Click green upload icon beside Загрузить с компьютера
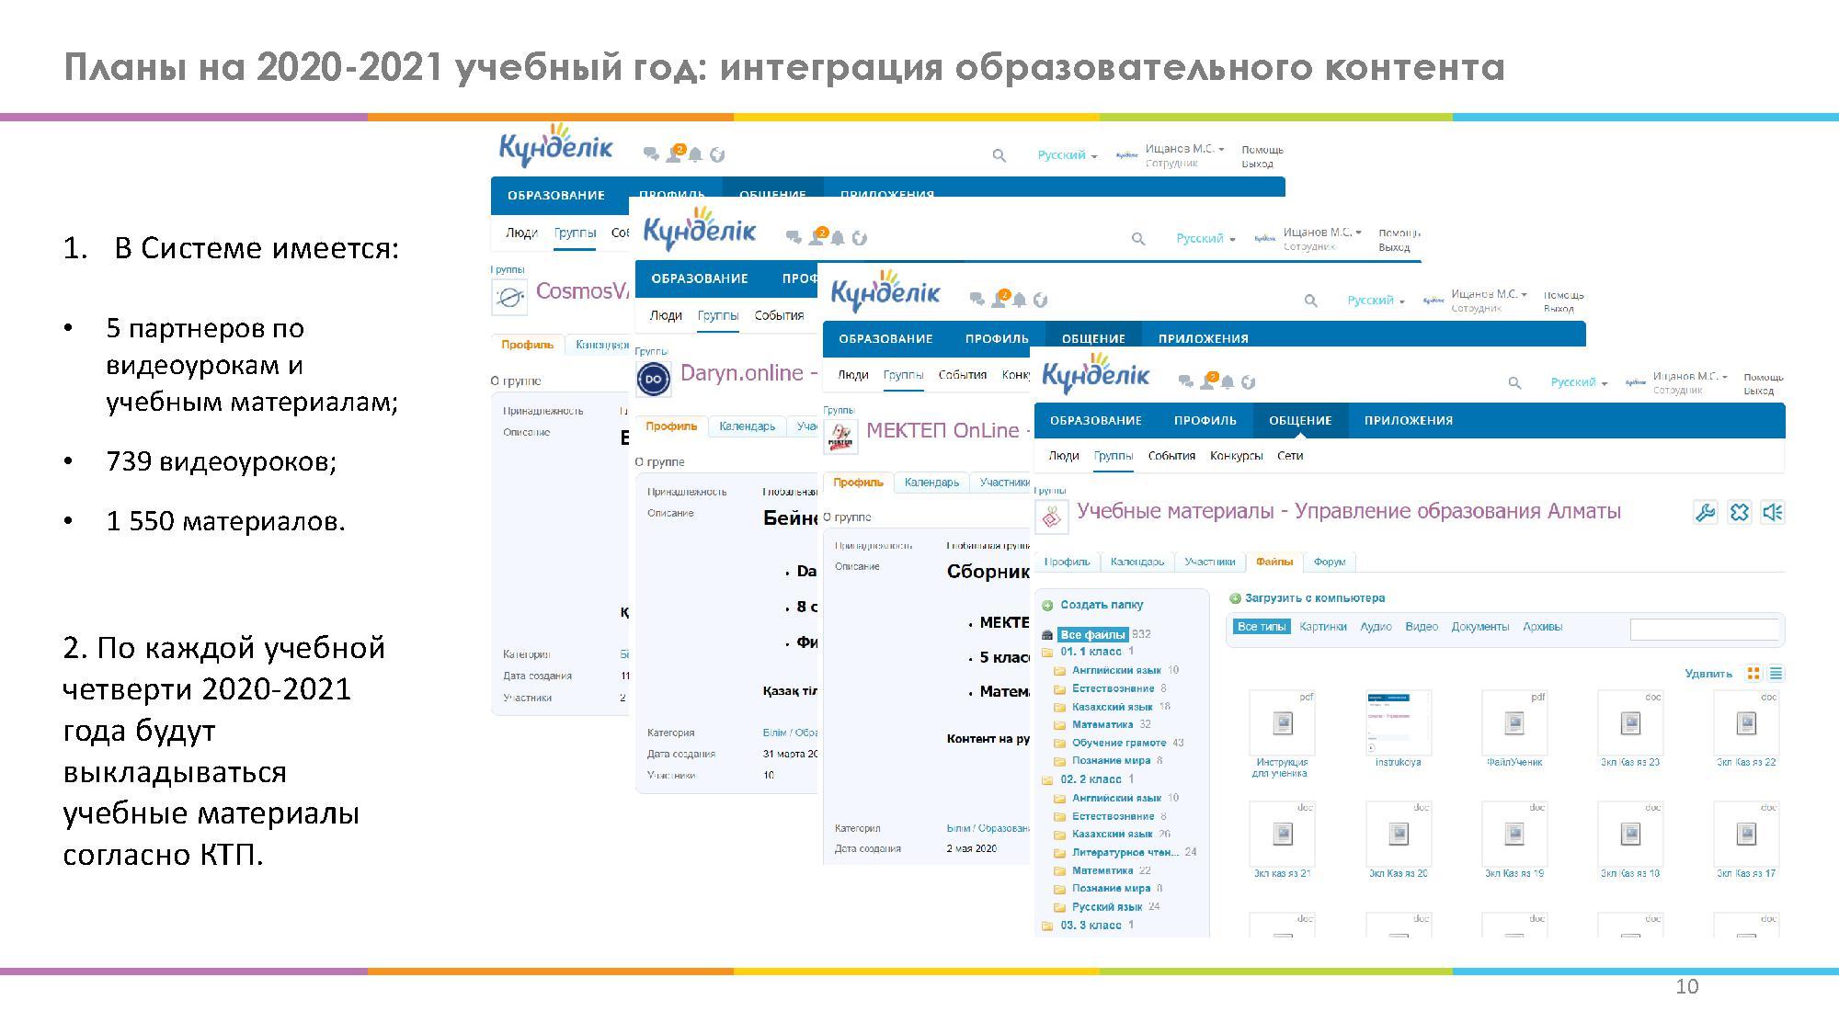This screenshot has width=1839, height=1034. (1235, 598)
